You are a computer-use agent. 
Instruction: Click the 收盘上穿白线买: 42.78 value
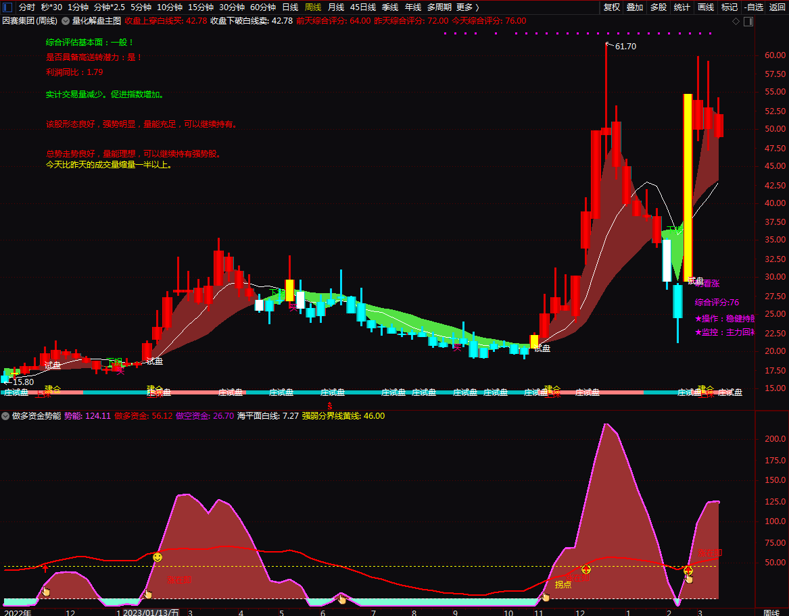(166, 21)
